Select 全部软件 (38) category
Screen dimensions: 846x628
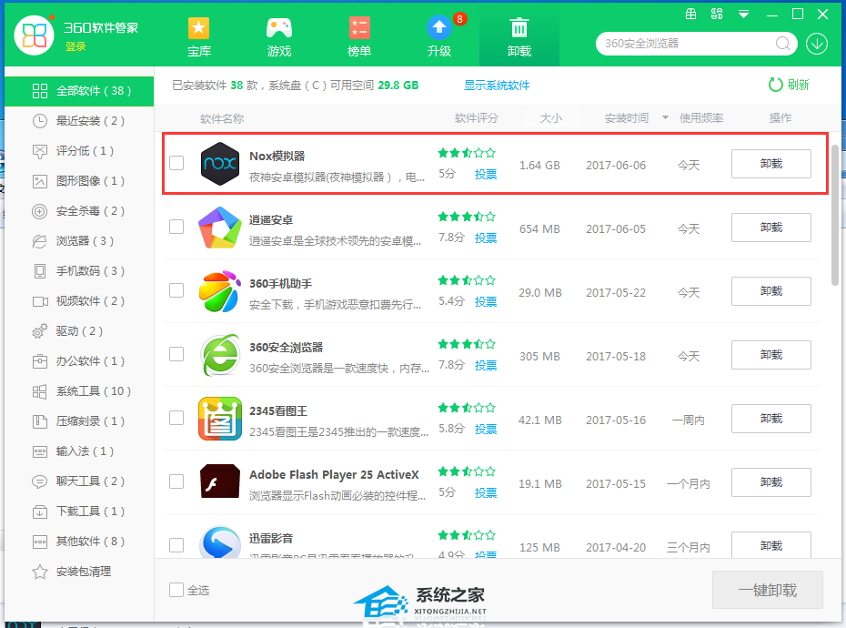(x=79, y=91)
